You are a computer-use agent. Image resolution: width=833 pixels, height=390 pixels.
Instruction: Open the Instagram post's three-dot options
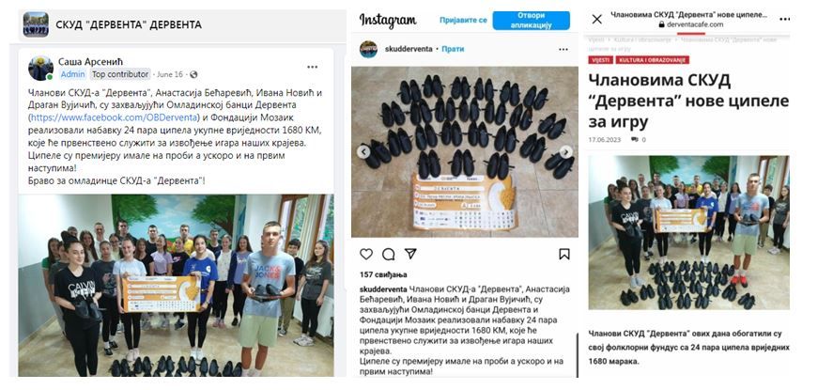563,50
